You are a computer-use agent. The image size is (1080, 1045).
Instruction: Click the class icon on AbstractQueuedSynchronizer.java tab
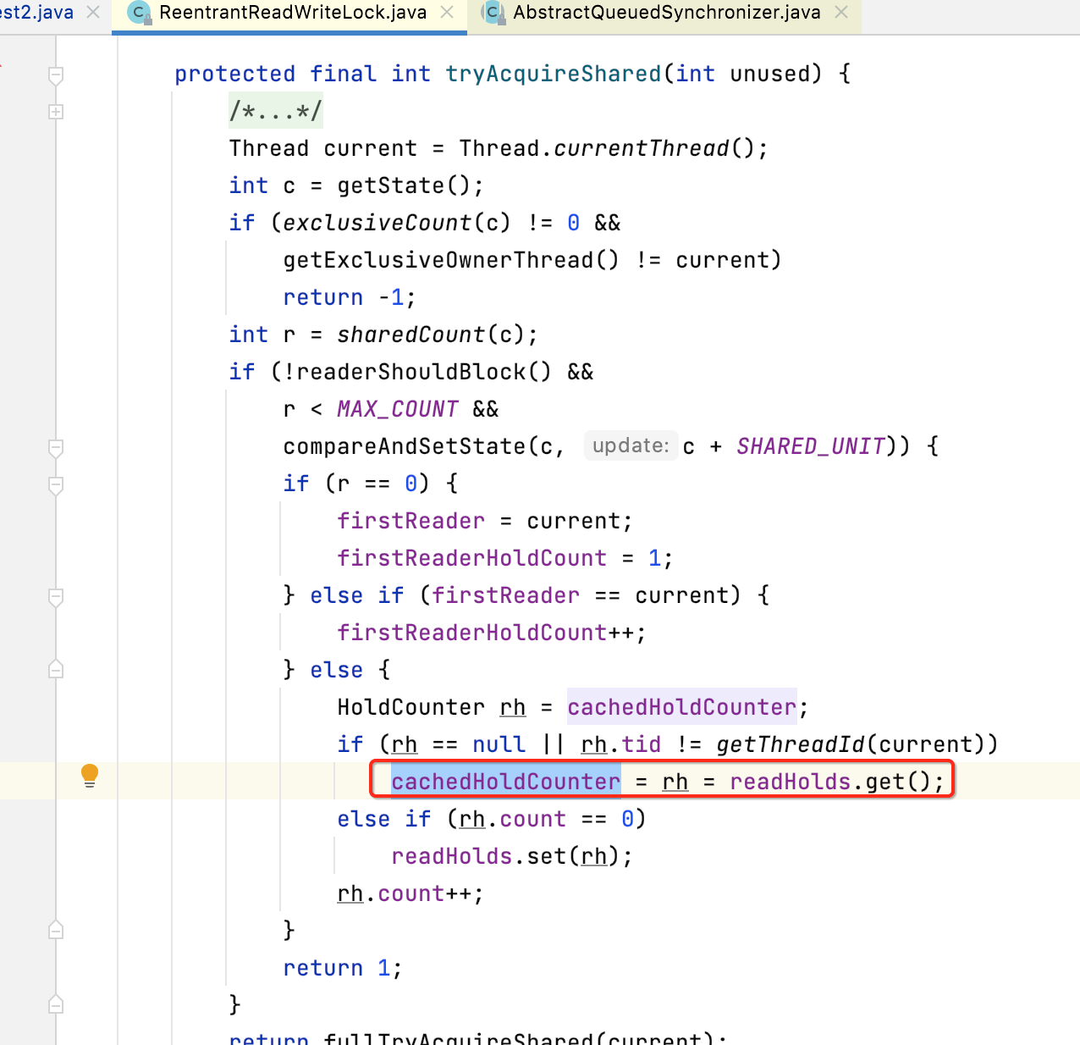493,13
